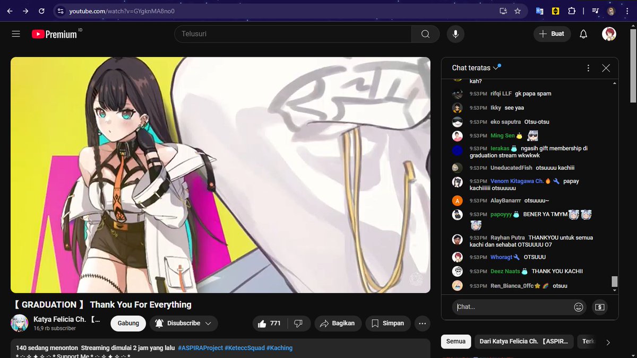
Task: Go forward with browser forward arrow
Action: (25, 11)
